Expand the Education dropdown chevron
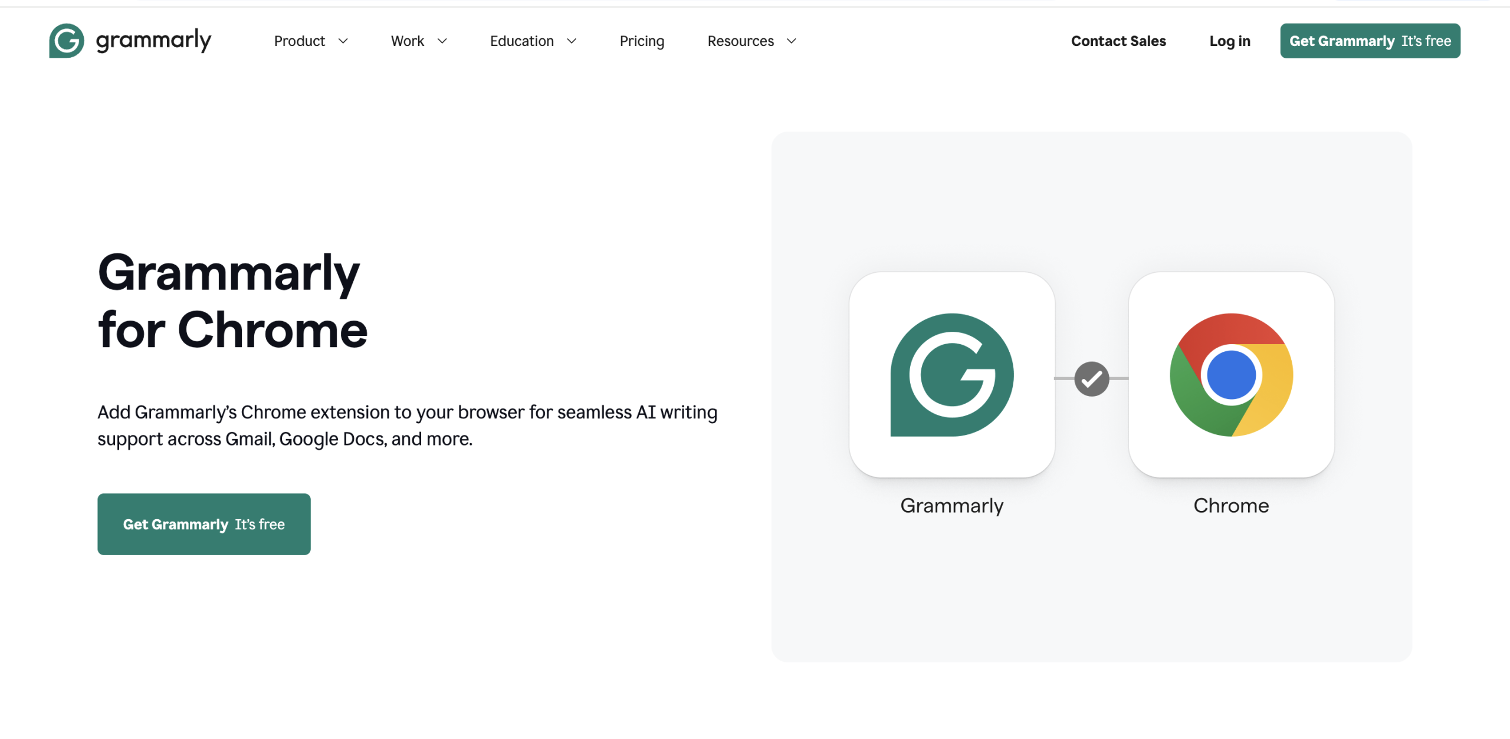Image resolution: width=1510 pixels, height=739 pixels. pyautogui.click(x=571, y=41)
